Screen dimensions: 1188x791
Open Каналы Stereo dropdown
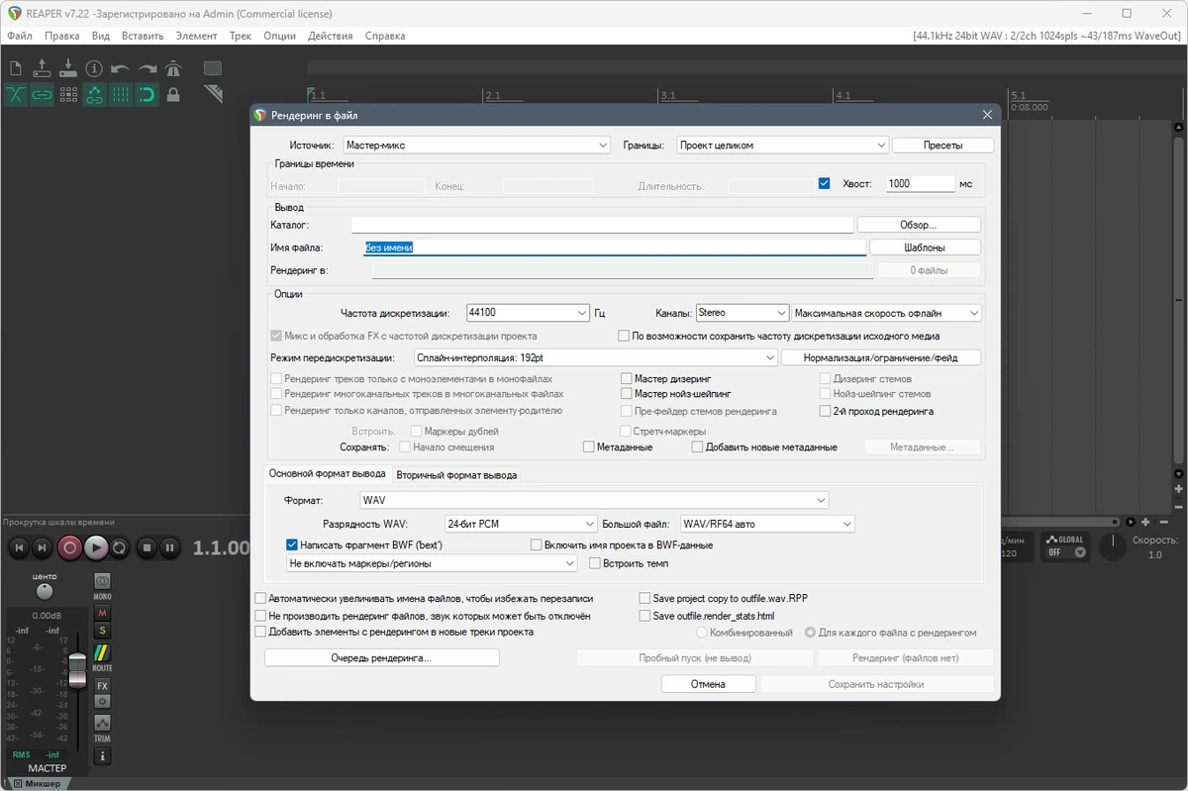[x=742, y=313]
